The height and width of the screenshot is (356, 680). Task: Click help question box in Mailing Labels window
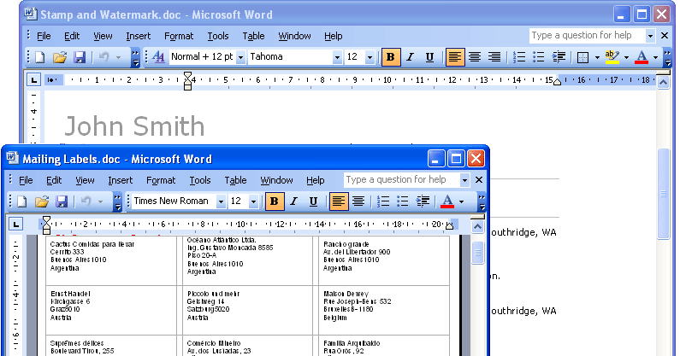401,180
